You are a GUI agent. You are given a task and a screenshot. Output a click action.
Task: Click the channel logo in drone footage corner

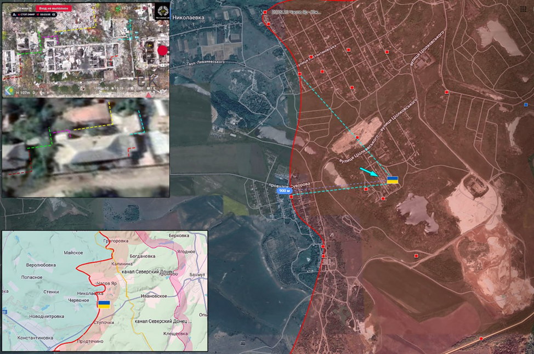click(162, 10)
